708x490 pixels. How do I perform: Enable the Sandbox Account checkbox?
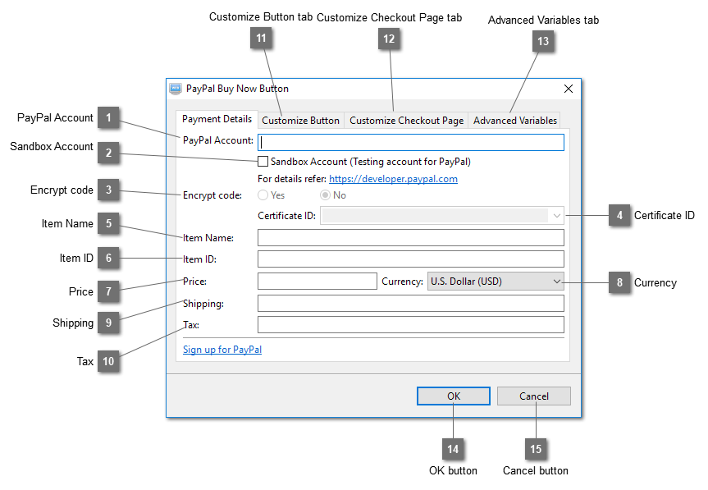[263, 161]
